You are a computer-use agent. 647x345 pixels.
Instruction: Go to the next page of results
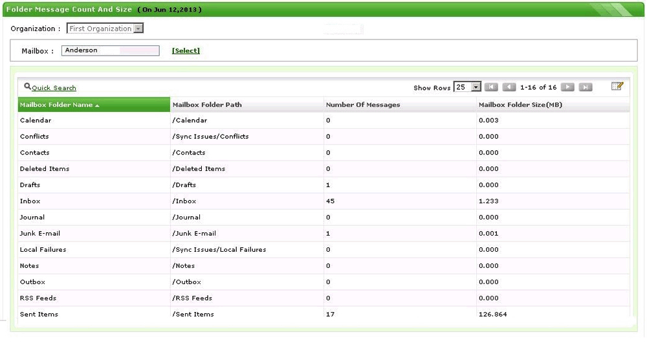[x=567, y=87]
